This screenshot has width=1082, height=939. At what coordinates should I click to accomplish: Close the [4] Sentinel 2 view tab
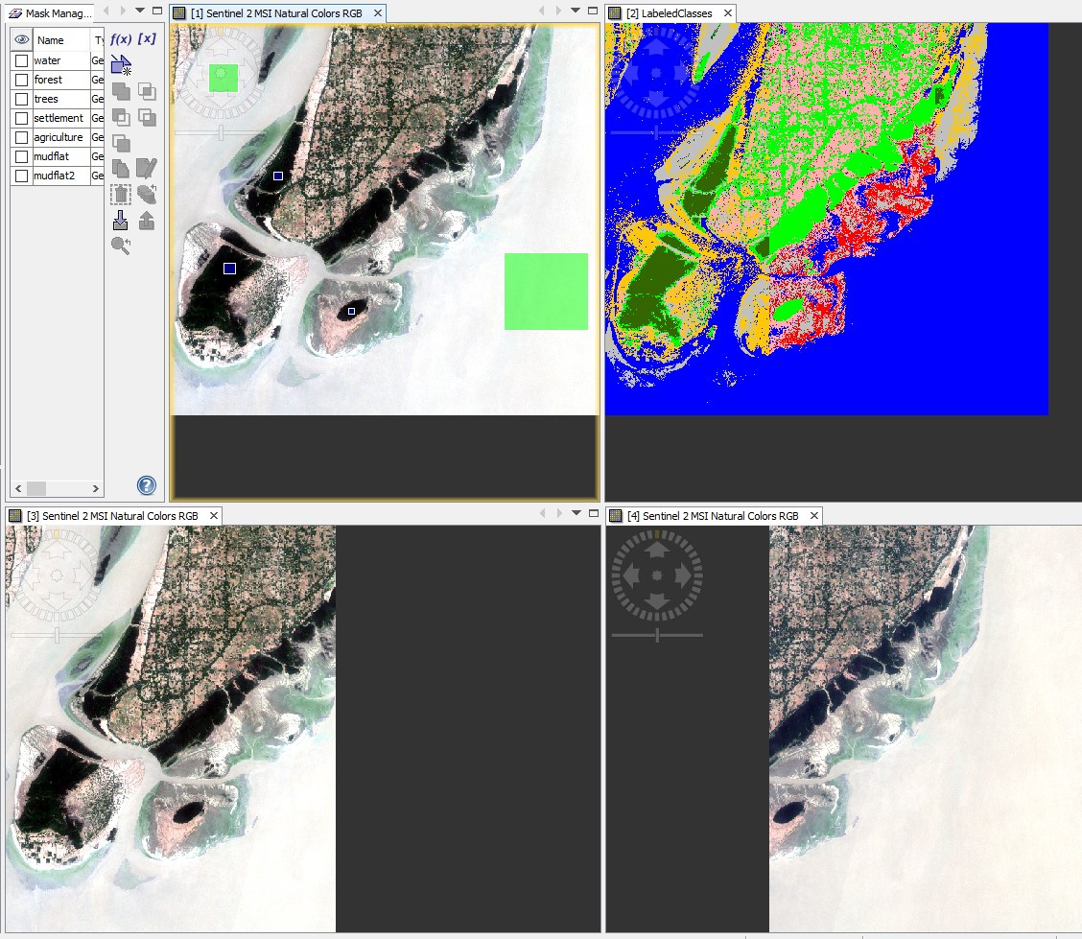(x=814, y=516)
